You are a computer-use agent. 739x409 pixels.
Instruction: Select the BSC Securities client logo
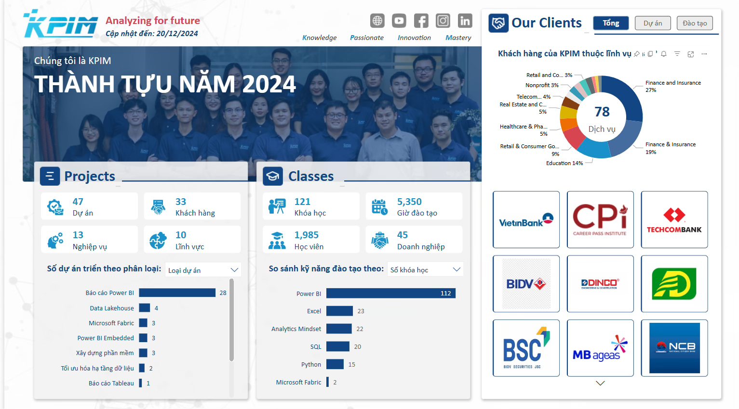pos(526,348)
